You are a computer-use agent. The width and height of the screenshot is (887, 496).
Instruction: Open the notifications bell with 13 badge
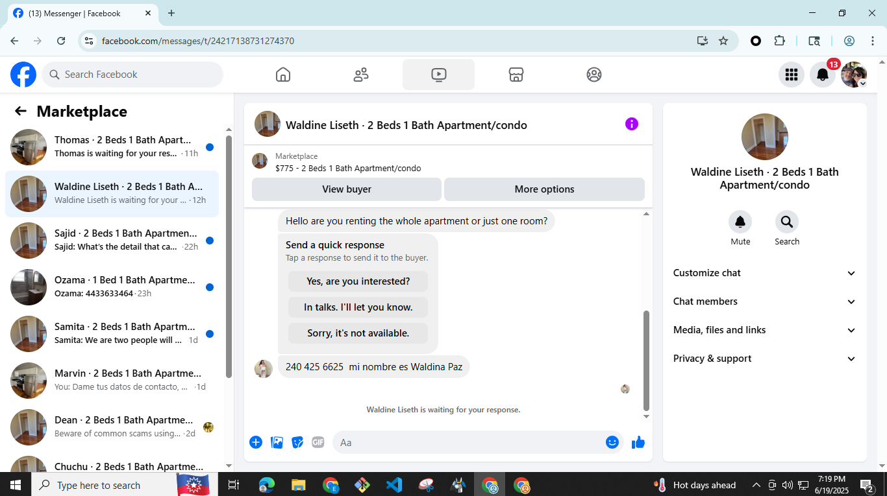pyautogui.click(x=823, y=75)
